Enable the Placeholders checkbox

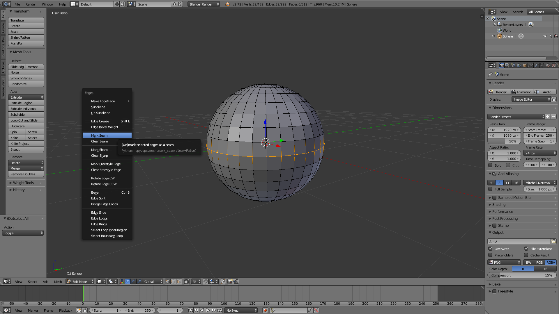(491, 255)
